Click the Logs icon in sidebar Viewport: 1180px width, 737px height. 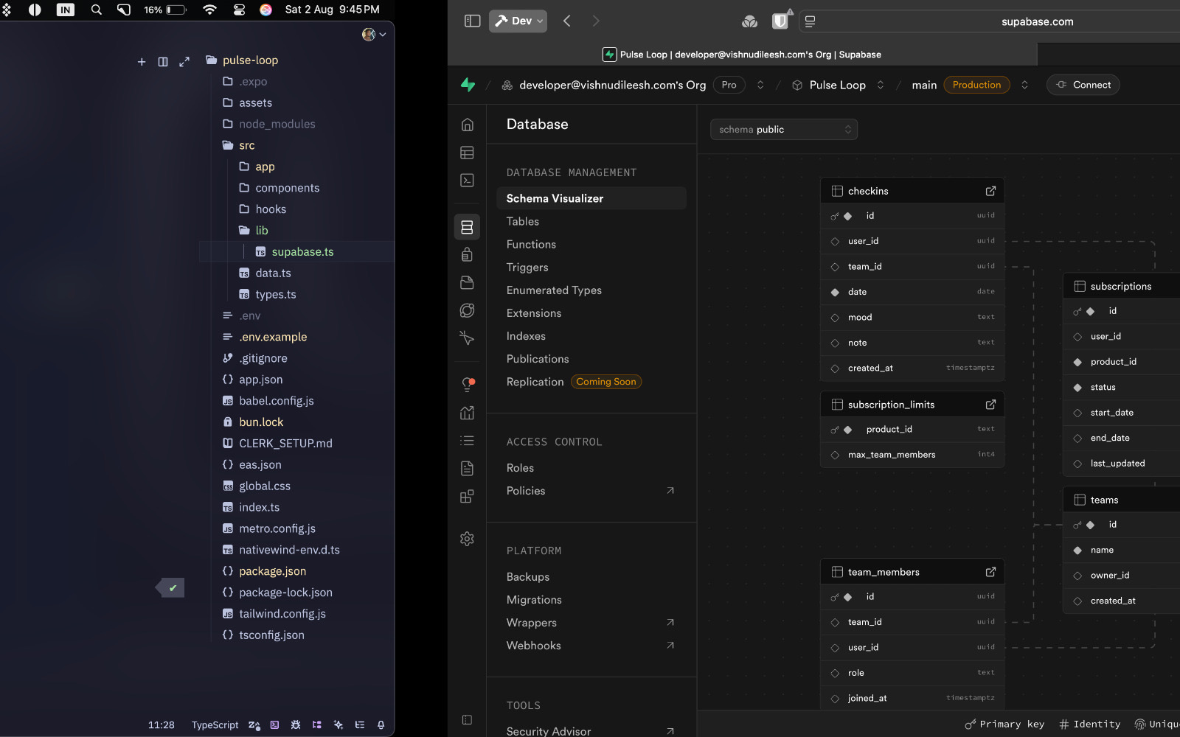point(467,441)
